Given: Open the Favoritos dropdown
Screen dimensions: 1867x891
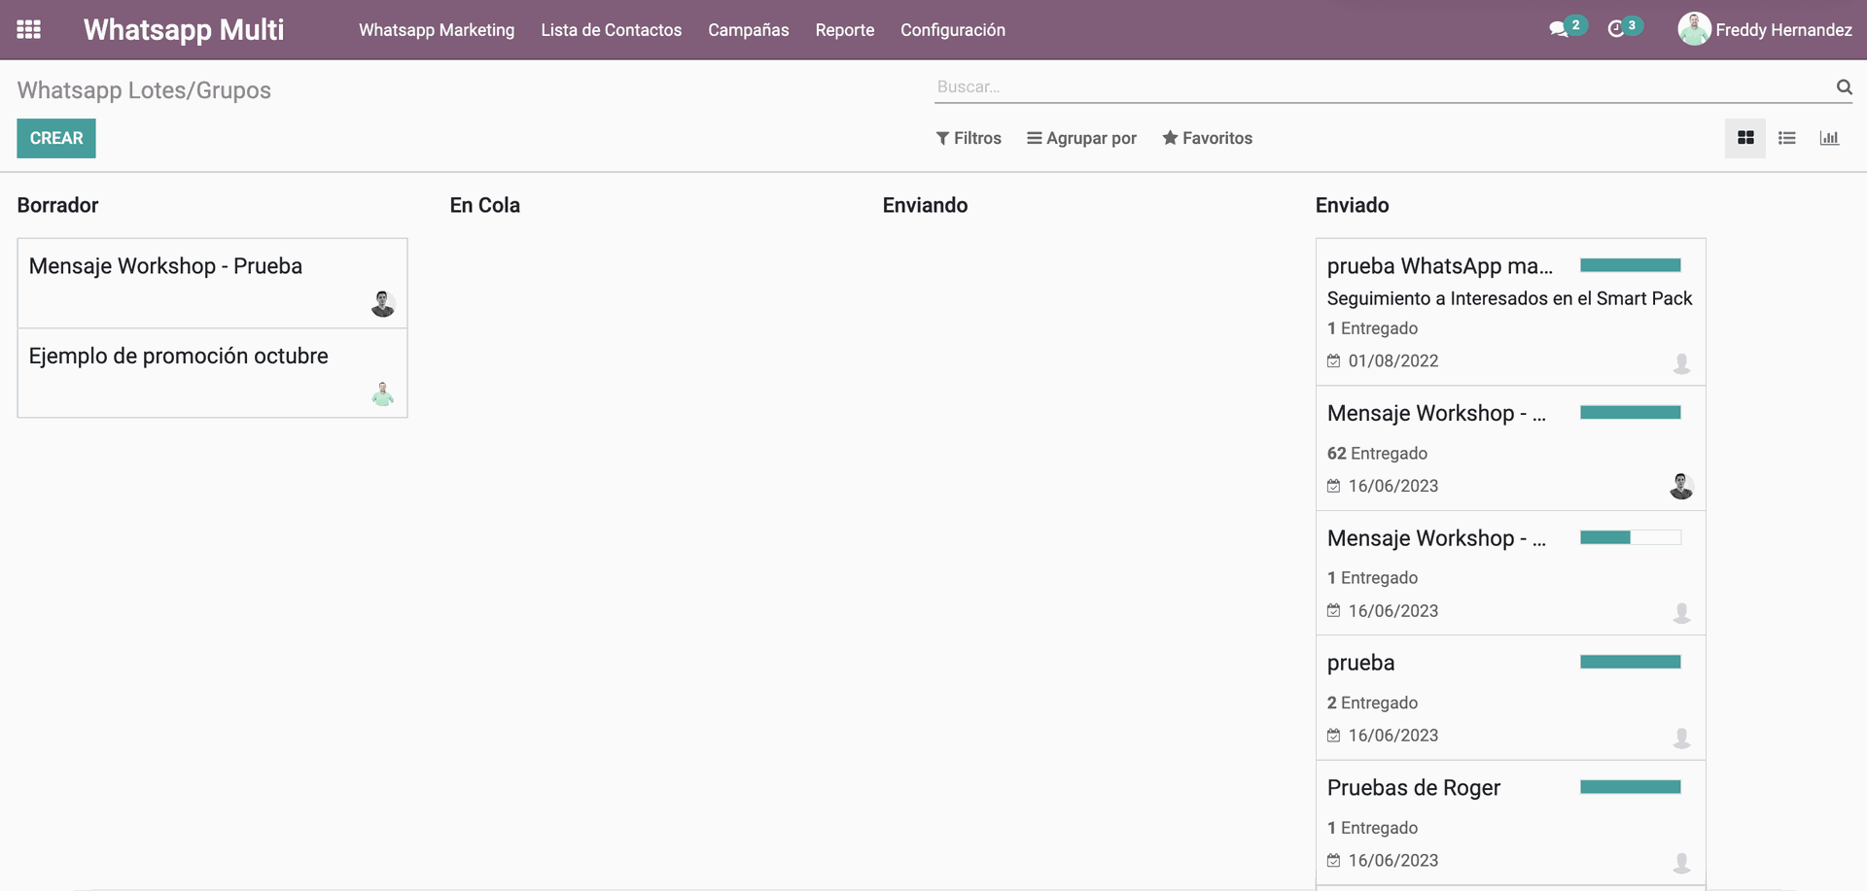Looking at the screenshot, I should (x=1208, y=138).
